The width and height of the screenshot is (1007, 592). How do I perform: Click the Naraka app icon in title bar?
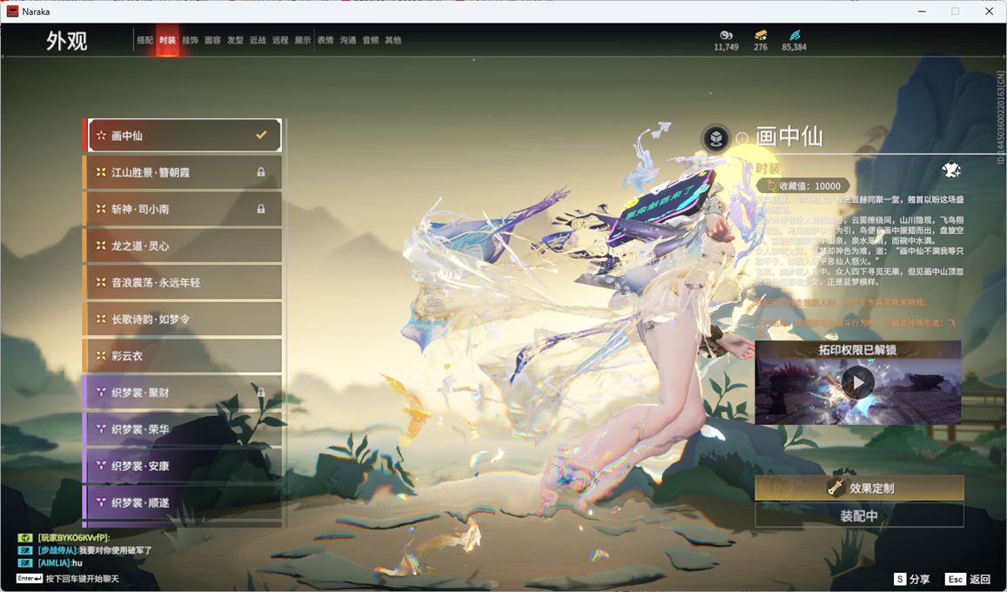[12, 11]
